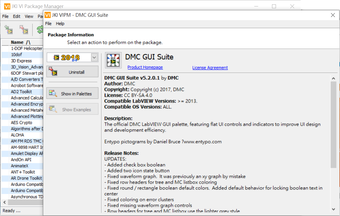Click the install package icon in main toolbar
The image size is (340, 216).
click(9, 29)
